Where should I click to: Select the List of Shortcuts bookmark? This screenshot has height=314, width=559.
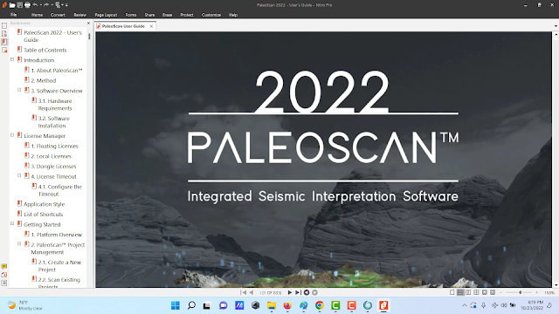pos(43,215)
